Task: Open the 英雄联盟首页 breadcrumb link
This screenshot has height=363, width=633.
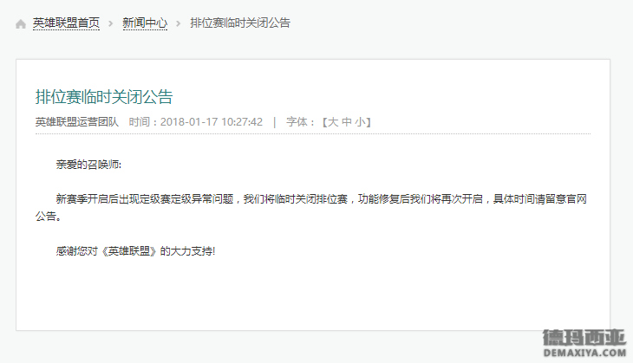Action: click(x=66, y=23)
